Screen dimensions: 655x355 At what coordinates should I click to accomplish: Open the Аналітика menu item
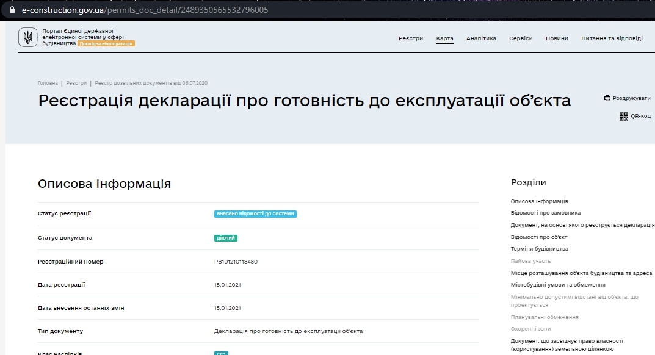(481, 38)
